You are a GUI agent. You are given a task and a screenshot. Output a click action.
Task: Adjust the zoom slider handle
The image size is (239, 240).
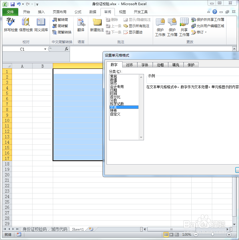point(212,235)
